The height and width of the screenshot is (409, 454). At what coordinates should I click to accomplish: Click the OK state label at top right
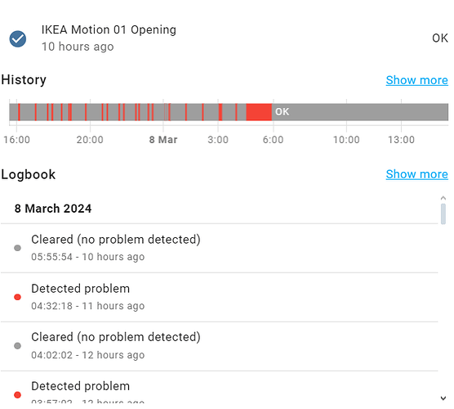(x=440, y=38)
